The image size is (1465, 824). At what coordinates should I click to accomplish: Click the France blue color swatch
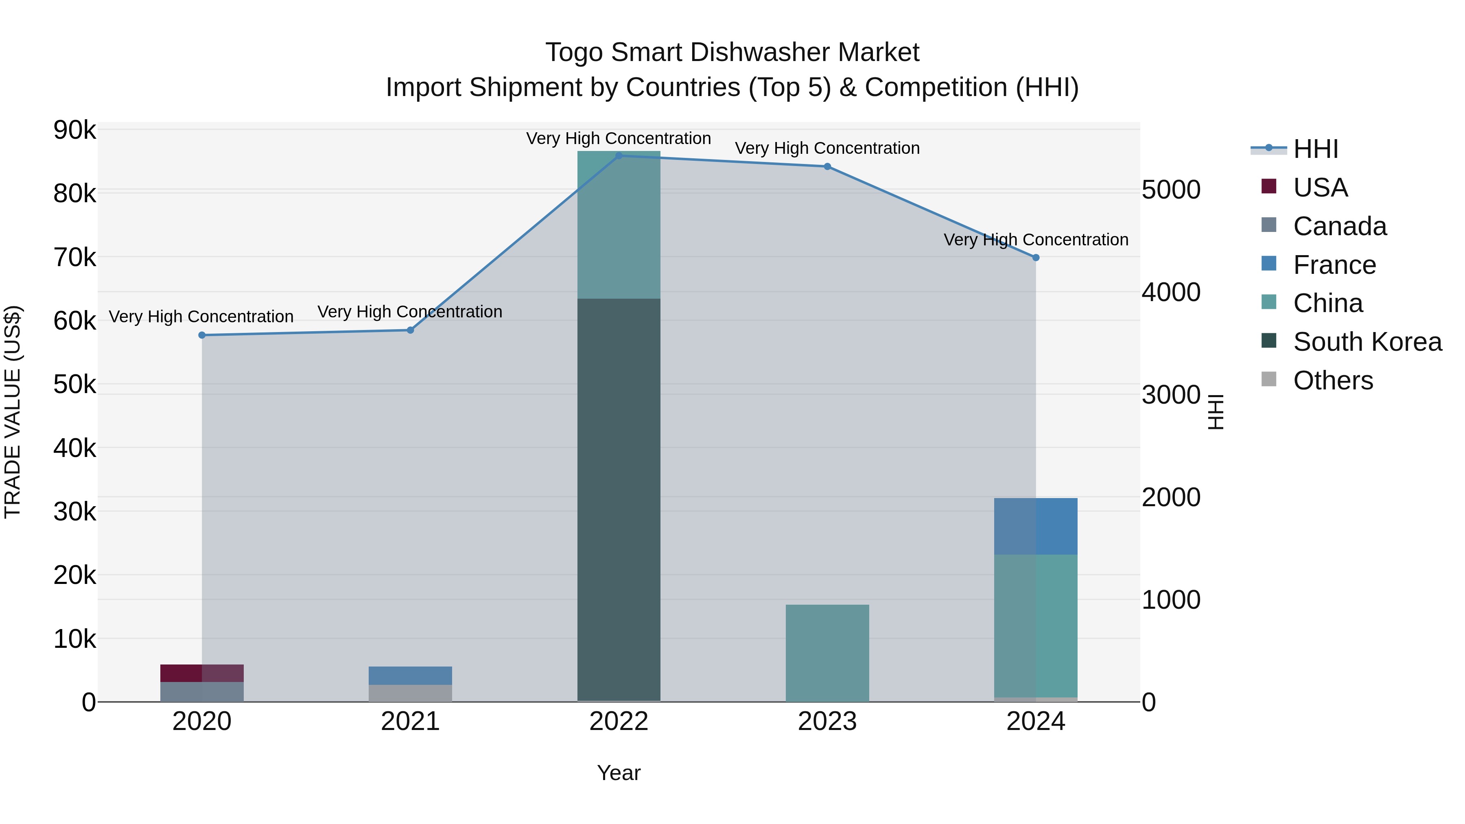click(1269, 263)
